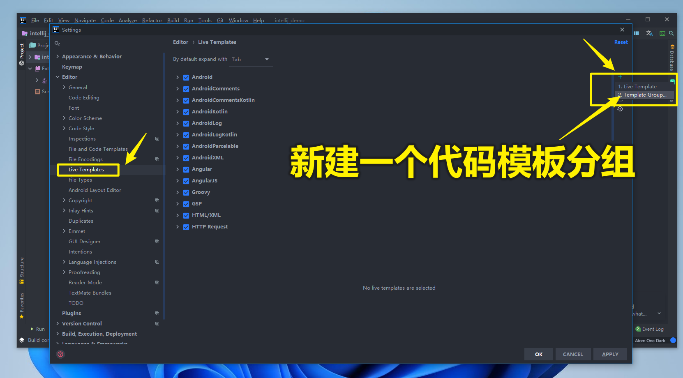
Task: Expand the GSP template group
Action: [x=178, y=204]
